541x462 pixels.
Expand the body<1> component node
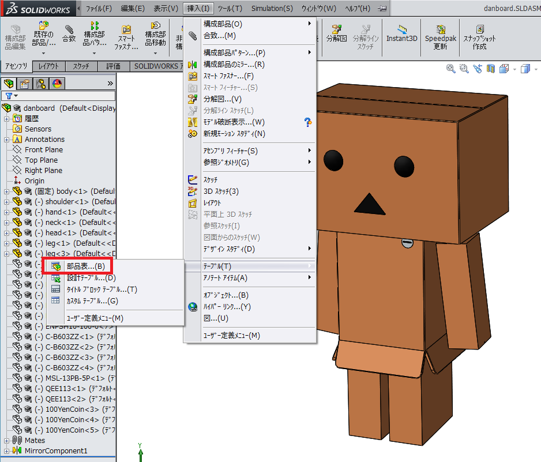[6, 191]
